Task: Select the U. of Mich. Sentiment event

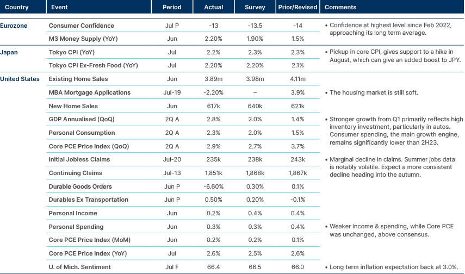Action: pos(80,267)
